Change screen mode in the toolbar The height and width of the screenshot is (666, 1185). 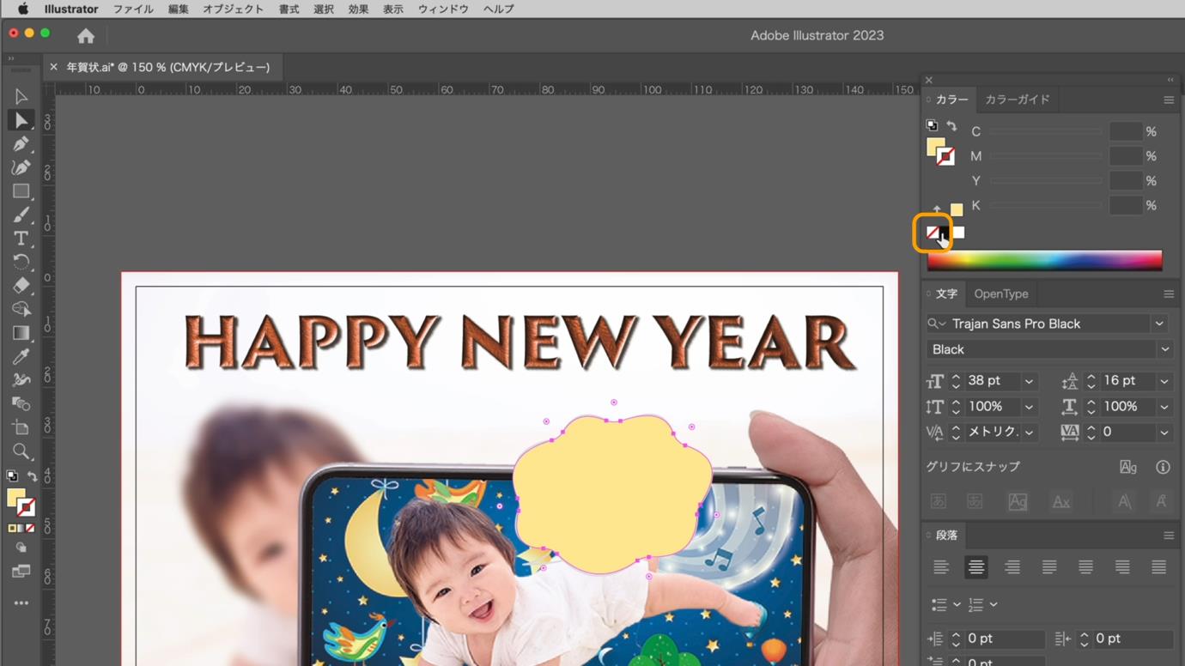[21, 572]
